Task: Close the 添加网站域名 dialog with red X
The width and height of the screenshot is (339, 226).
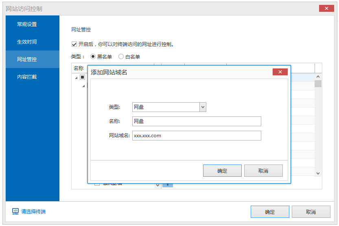Action: coord(280,72)
